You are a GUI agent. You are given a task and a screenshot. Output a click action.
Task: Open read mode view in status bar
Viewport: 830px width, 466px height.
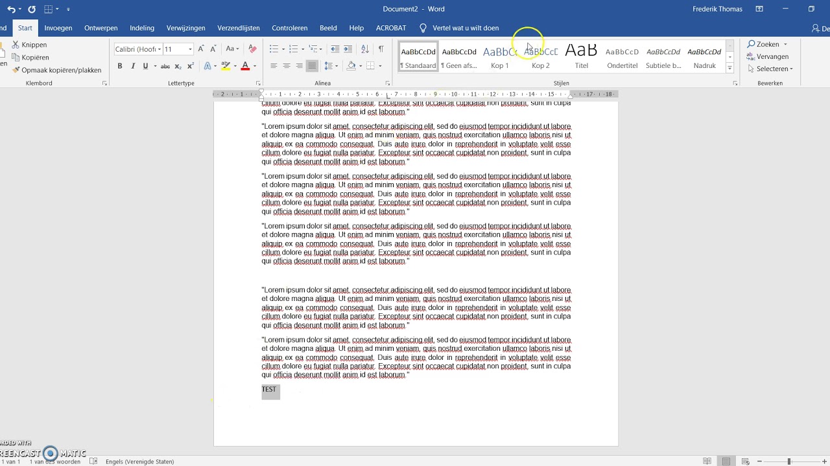pos(707,461)
